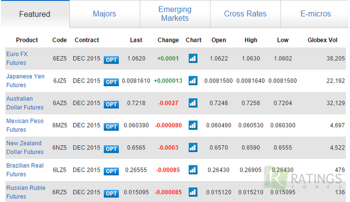Open the chart icon for Japanese Yen Futures
This screenshot has width=350, height=202.
193,81
